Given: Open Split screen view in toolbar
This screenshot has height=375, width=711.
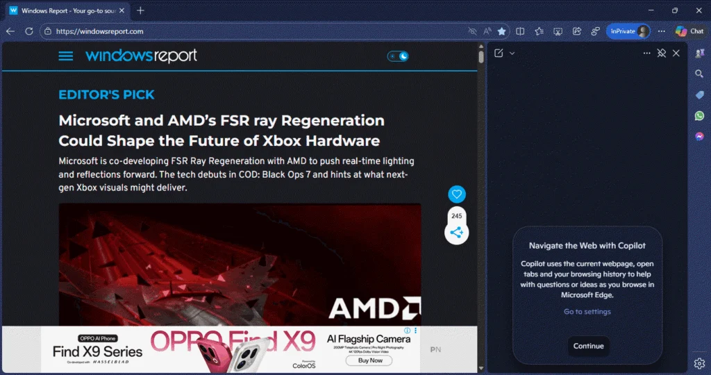Looking at the screenshot, I should pos(520,31).
